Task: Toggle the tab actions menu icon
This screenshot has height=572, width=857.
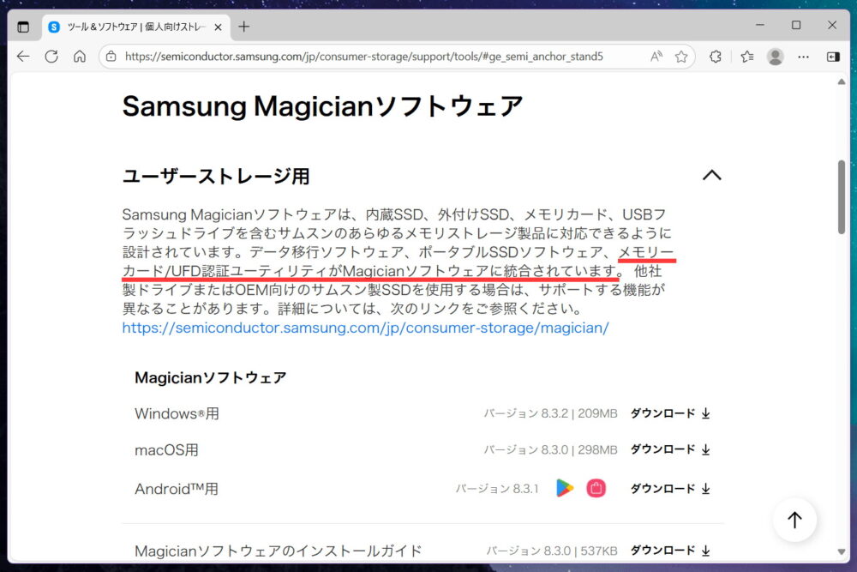Action: tap(23, 27)
